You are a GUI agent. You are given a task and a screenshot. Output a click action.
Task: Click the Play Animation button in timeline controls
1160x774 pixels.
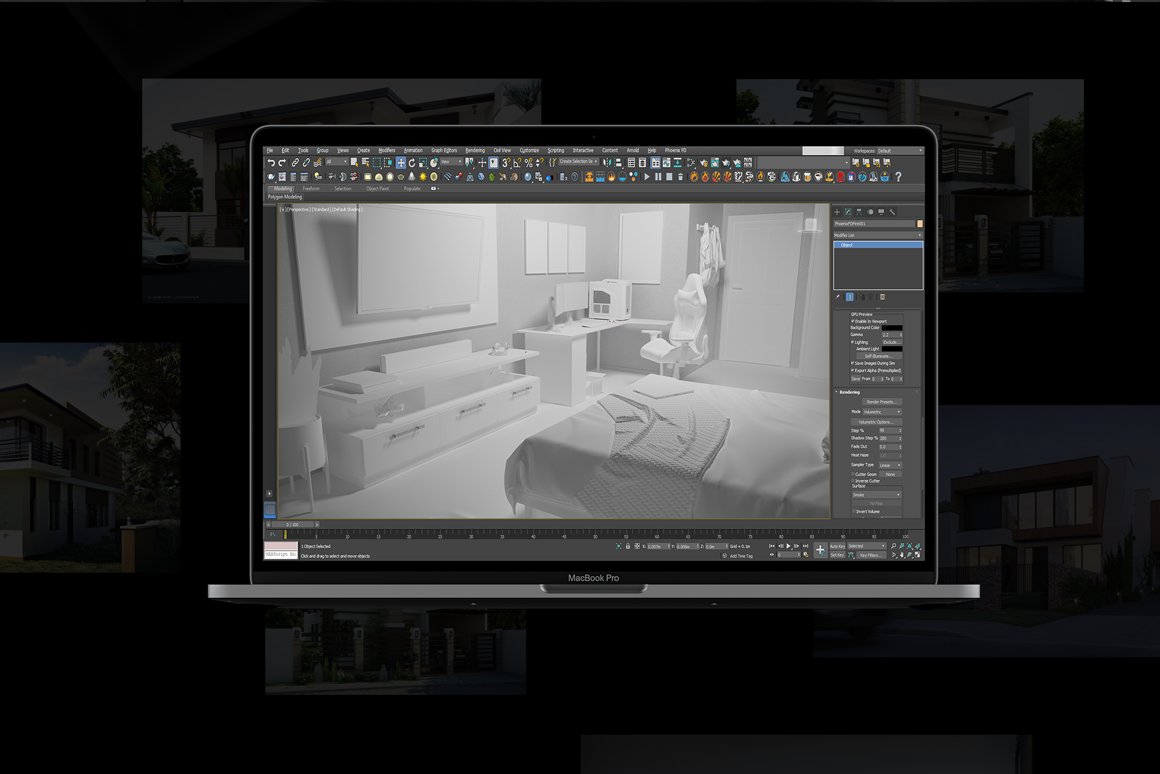788,546
